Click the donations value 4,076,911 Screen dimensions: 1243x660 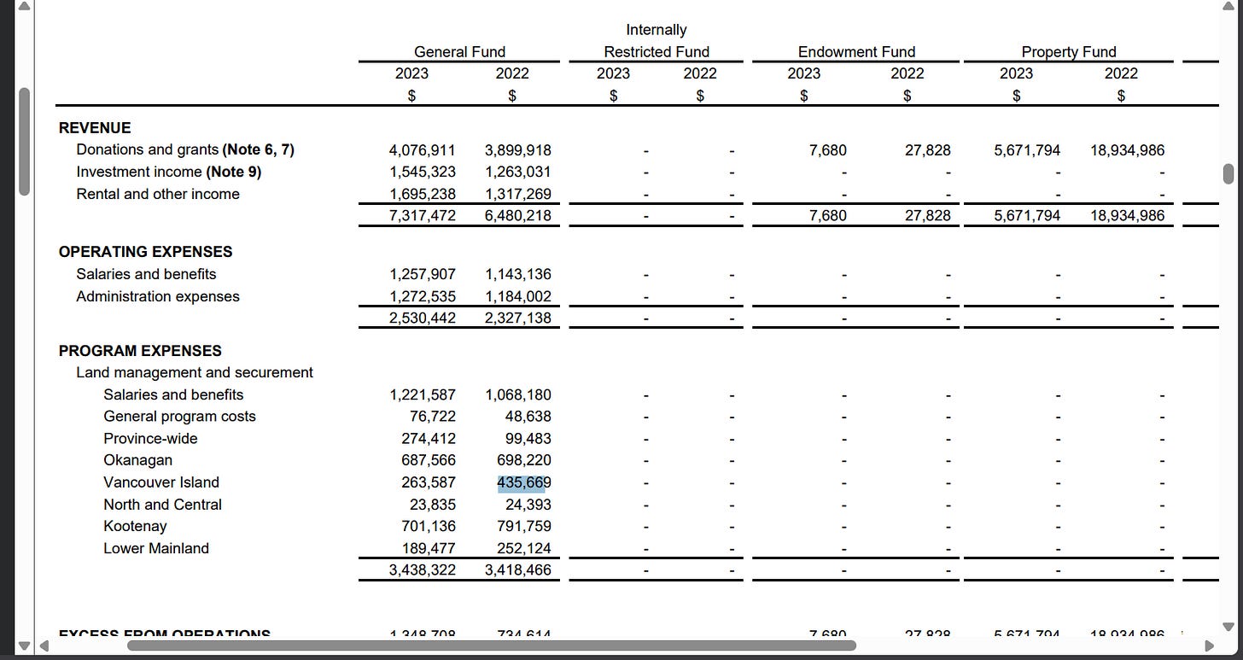(422, 150)
